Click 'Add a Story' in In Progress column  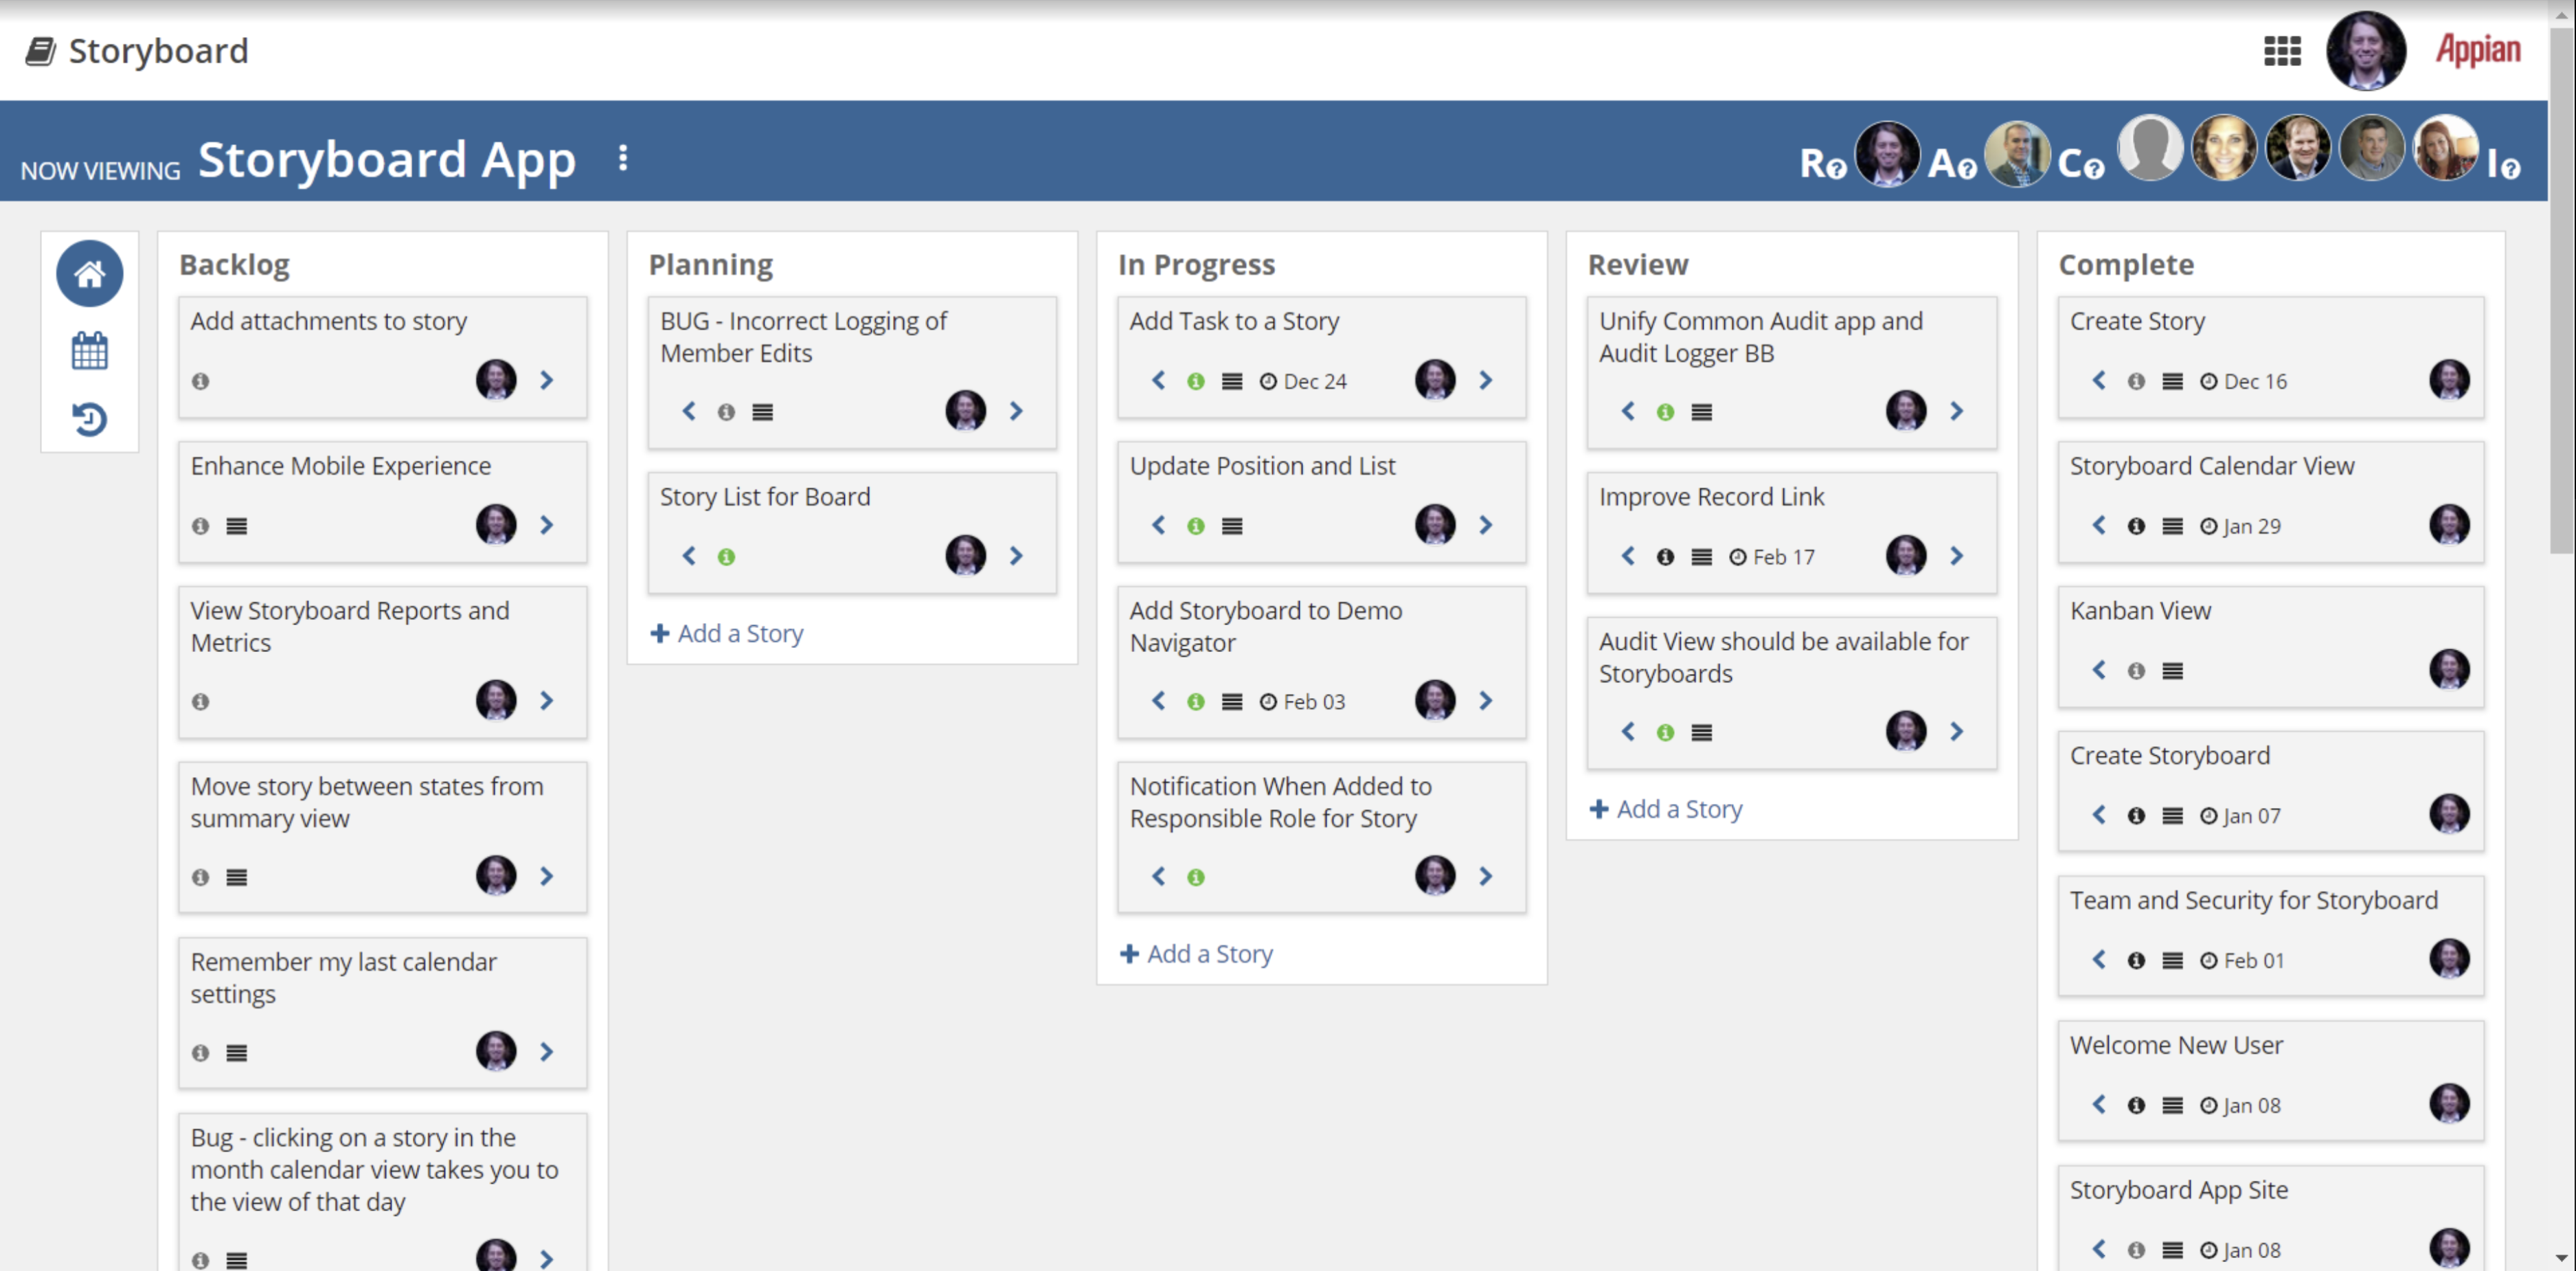click(1196, 954)
